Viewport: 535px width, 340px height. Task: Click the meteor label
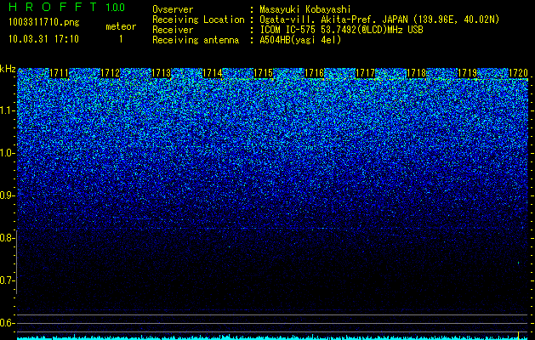[x=121, y=26]
